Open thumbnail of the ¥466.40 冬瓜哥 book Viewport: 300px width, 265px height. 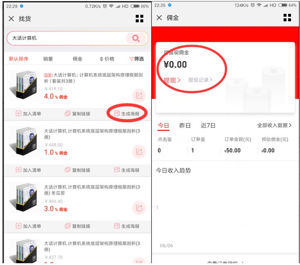click(24, 198)
